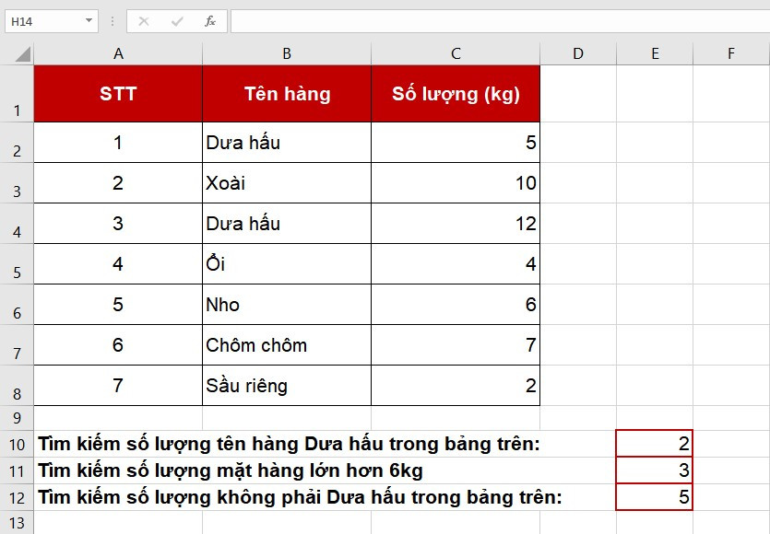Screen dimensions: 770x534
Task: Select row 12 header
Action: click(17, 497)
